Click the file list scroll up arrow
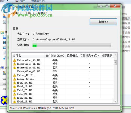Image resolution: width=131 pixels, height=113 pixels. click(x=116, y=55)
